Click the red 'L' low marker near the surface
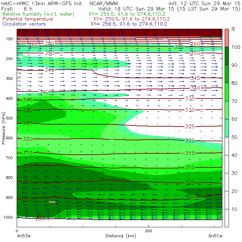 click(x=39, y=213)
